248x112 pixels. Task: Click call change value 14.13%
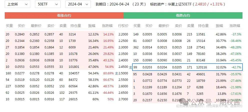pos(108,34)
